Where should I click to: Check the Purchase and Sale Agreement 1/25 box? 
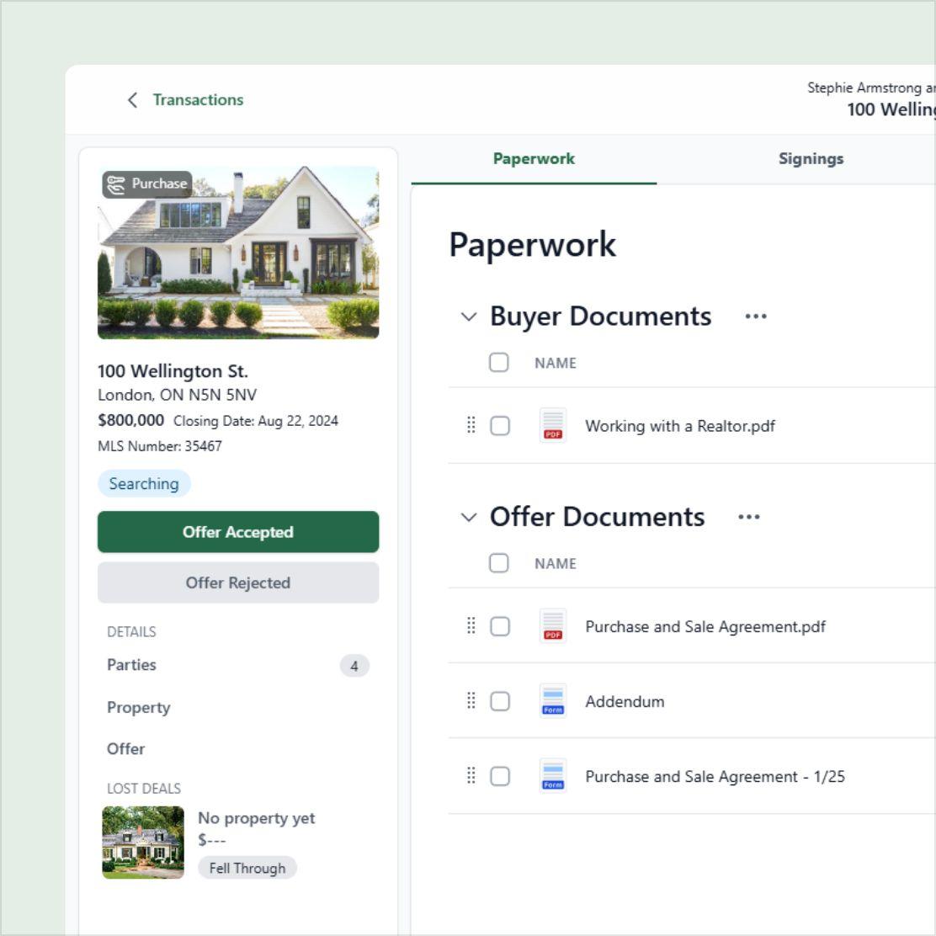point(500,776)
